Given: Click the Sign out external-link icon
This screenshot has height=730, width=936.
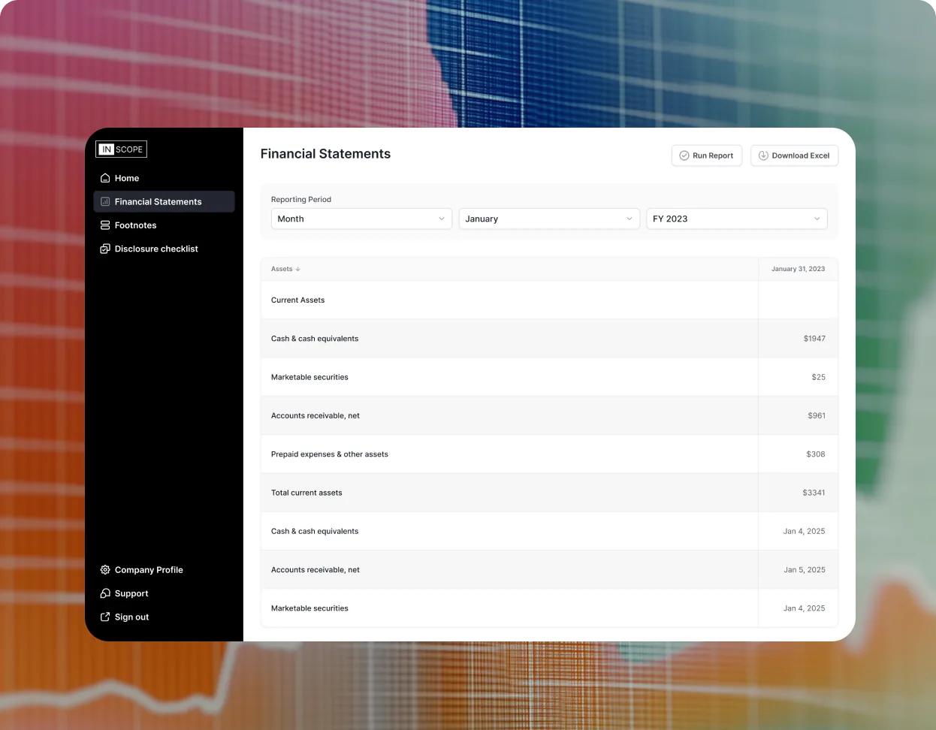Looking at the screenshot, I should 105,617.
